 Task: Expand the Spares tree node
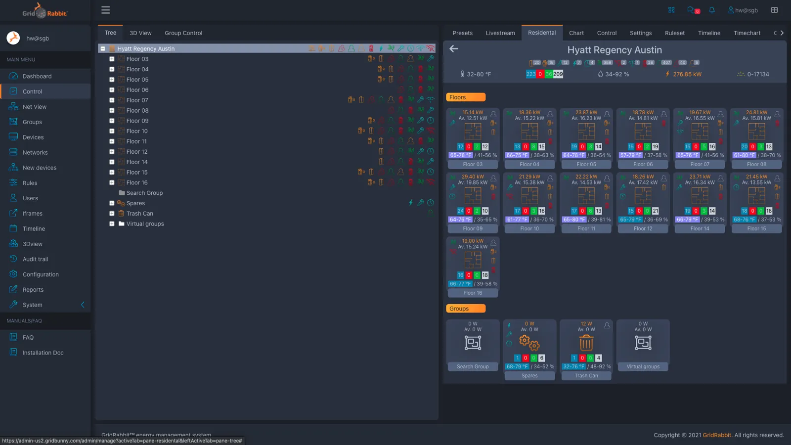[x=112, y=203]
